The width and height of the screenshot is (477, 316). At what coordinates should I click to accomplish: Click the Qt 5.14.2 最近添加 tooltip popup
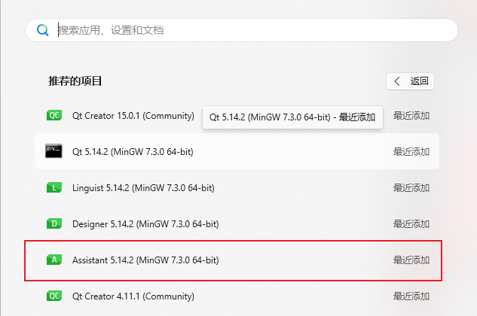coord(292,117)
